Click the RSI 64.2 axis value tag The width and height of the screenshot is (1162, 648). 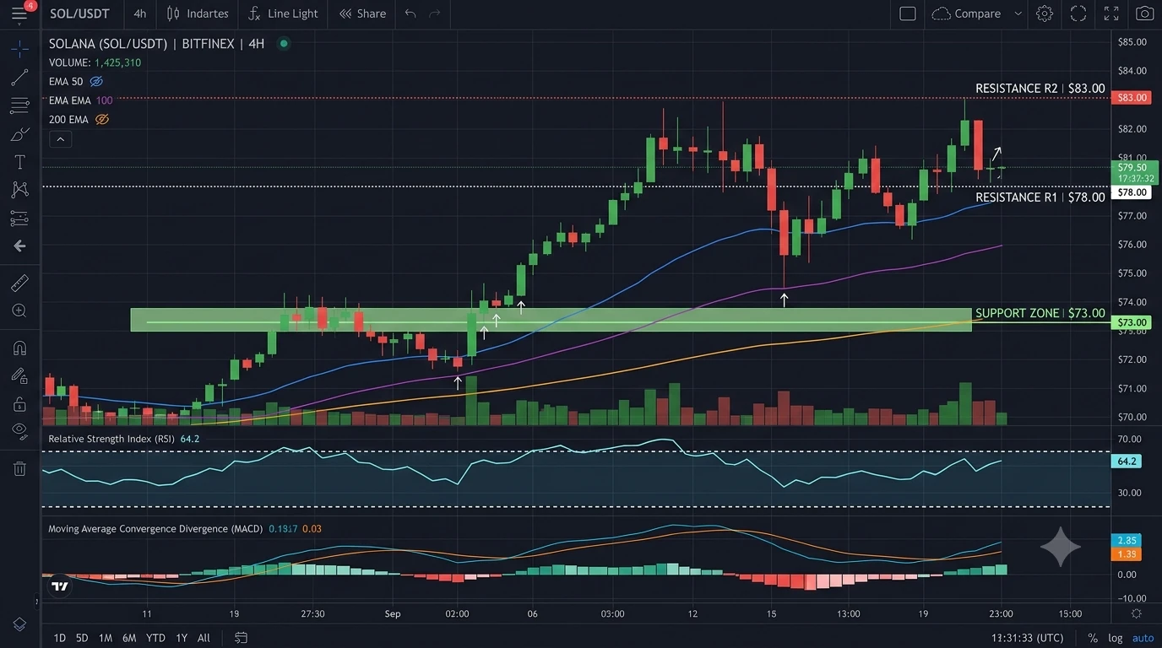tap(1127, 462)
